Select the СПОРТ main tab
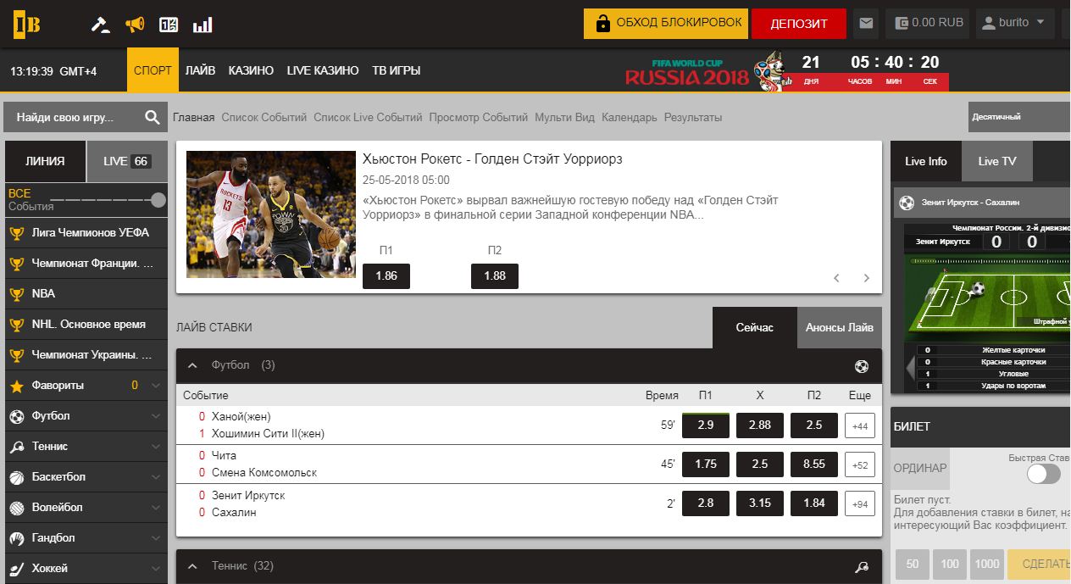Image resolution: width=1071 pixels, height=584 pixels. 153,70
